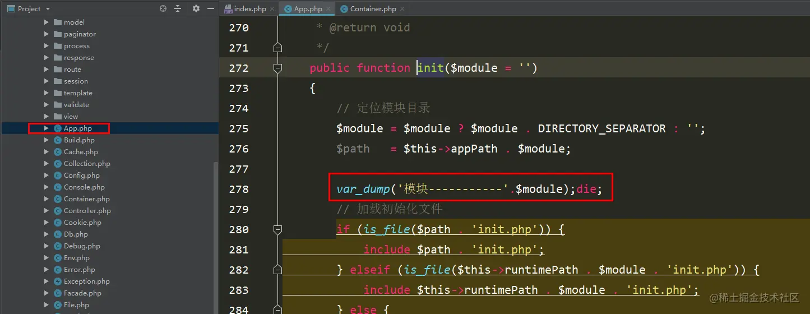Fold the else block at line 284
Screen dimensions: 810x314
click(x=277, y=310)
